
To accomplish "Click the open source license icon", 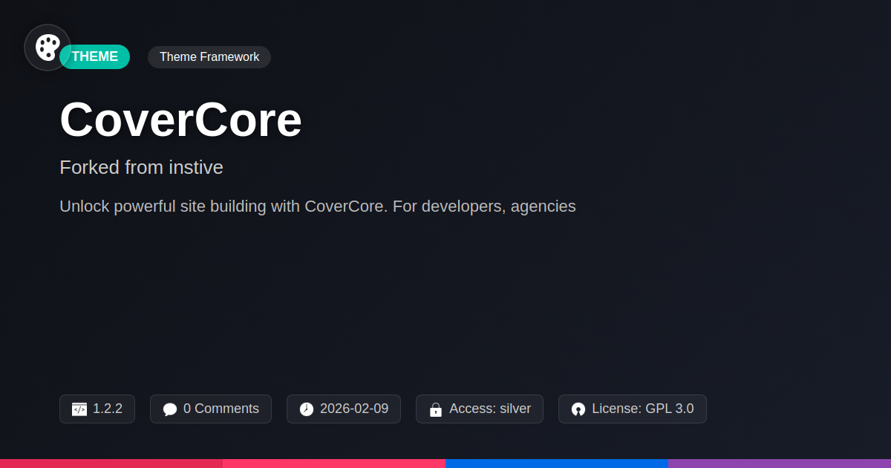I will pos(578,409).
